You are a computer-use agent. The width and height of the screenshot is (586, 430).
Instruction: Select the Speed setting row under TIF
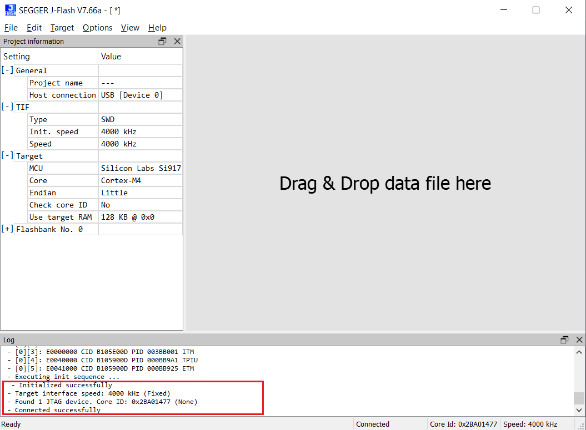click(106, 144)
